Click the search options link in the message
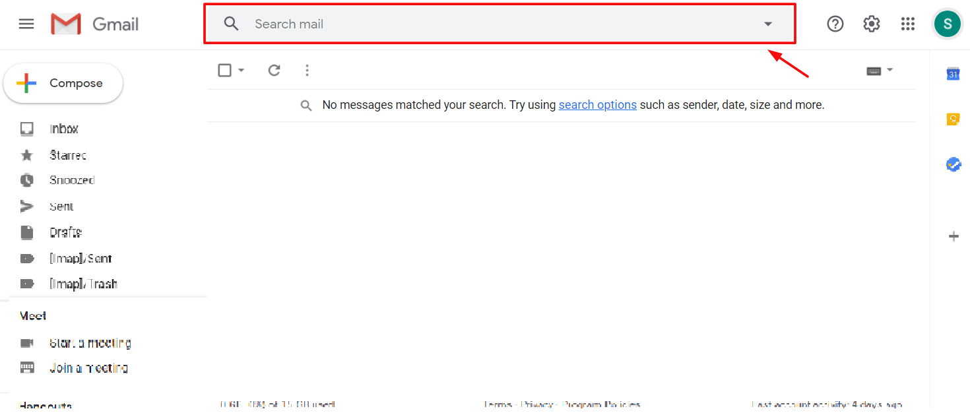 [x=598, y=104]
